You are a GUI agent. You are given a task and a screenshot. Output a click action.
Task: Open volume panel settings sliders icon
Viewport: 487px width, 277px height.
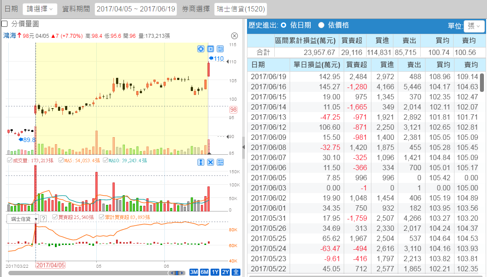point(220,162)
